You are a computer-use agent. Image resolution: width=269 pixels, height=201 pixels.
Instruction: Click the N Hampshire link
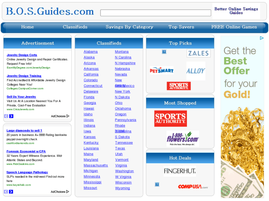(x=125, y=63)
